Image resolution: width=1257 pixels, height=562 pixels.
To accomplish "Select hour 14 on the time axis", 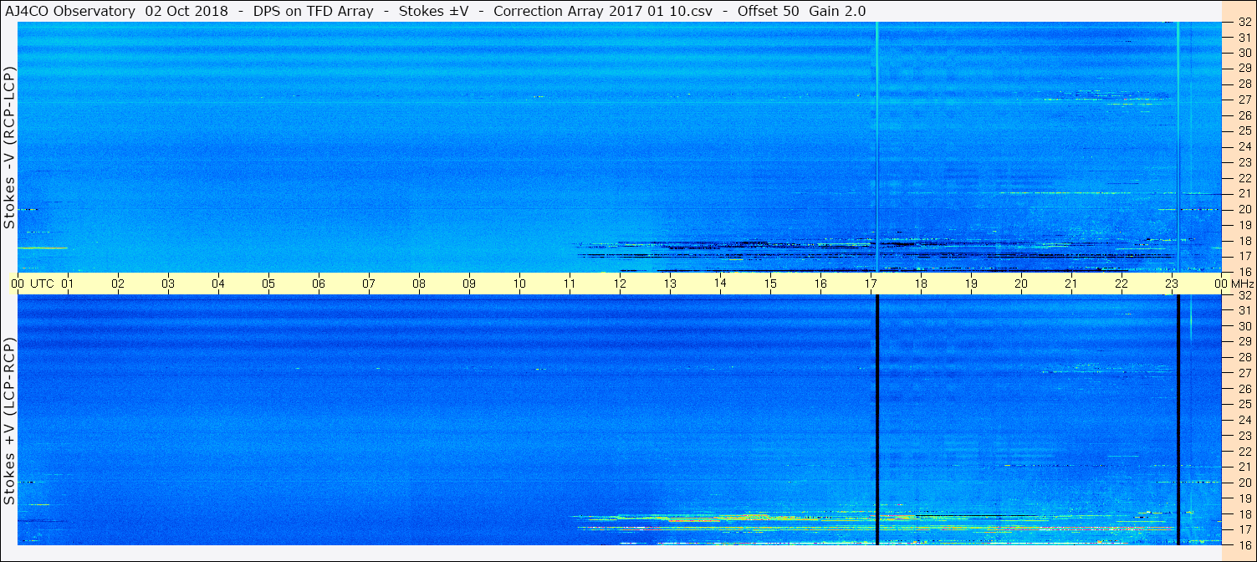I will (720, 284).
